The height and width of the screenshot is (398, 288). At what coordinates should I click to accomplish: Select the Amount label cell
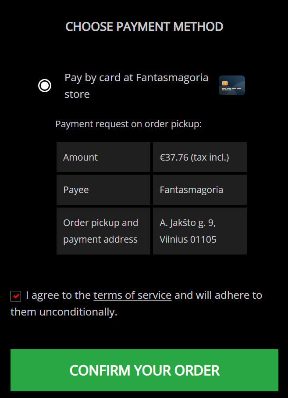[103, 157]
